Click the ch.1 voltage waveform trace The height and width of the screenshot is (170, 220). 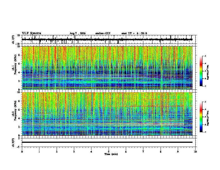(107, 39)
